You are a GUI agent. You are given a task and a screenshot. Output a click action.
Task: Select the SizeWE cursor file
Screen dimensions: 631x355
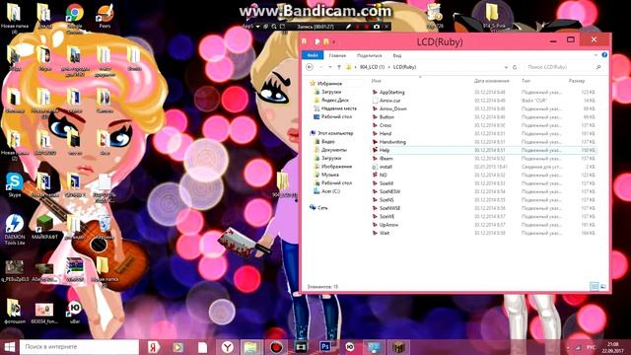[386, 217]
